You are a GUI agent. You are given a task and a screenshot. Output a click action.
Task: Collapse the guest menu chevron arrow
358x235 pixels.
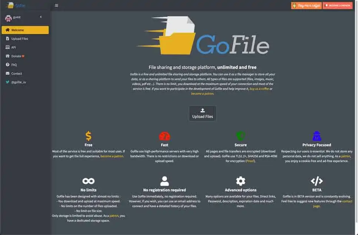point(41,17)
